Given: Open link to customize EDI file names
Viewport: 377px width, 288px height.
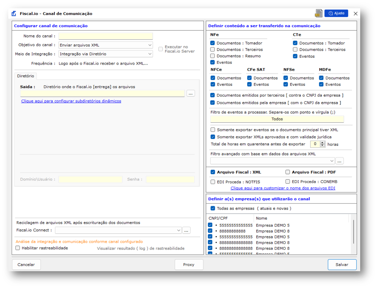Looking at the screenshot, I should (283, 188).
